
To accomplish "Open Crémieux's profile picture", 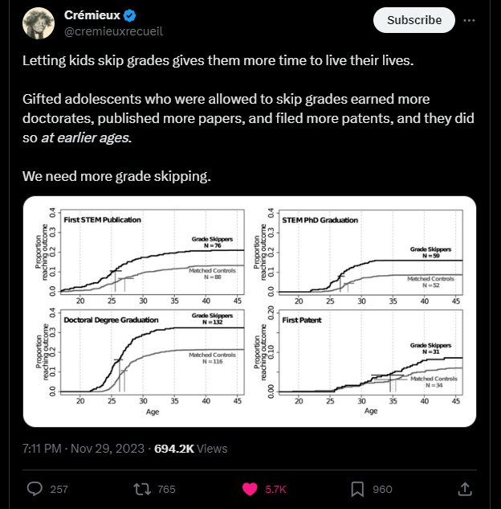I will pos(39,23).
